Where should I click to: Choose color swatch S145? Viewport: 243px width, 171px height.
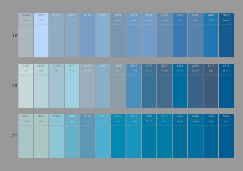pyautogui.click(x=180, y=35)
